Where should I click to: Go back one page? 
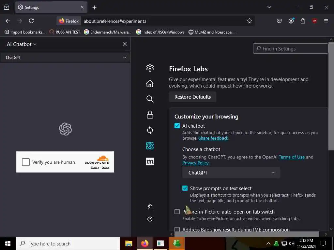(8, 21)
